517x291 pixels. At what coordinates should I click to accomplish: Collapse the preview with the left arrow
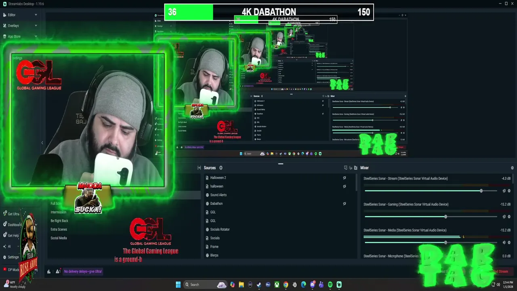tap(42, 143)
